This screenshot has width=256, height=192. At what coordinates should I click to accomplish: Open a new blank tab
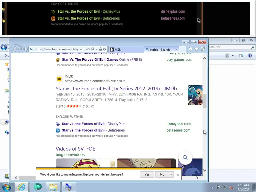(x=182, y=49)
